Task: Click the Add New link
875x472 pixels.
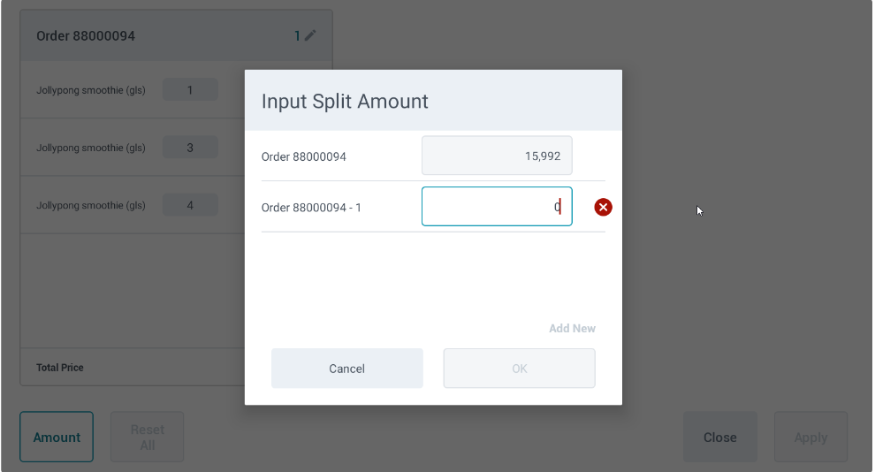Action: 572,328
